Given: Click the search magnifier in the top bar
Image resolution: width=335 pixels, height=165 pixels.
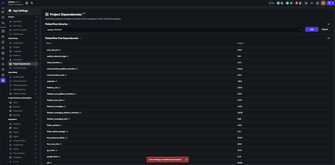Looking at the screenshot, I should [x=32, y=3].
